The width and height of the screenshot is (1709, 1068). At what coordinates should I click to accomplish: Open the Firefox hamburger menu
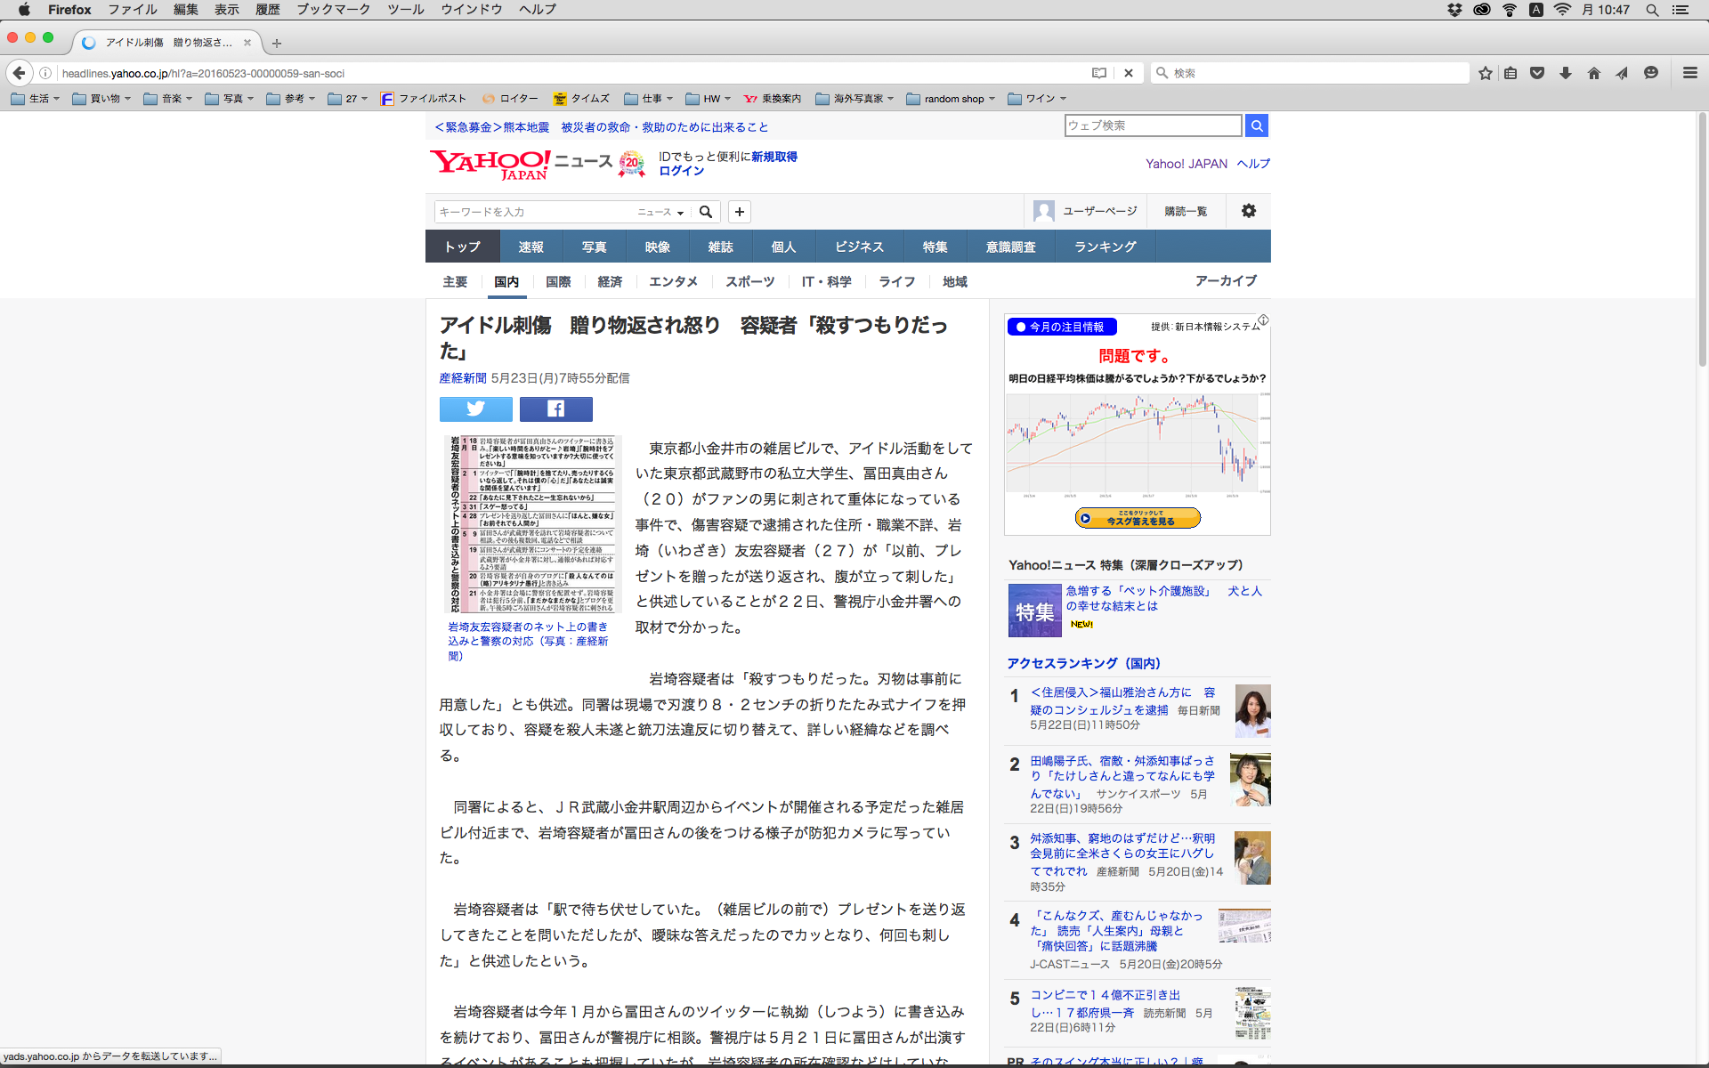(x=1689, y=73)
